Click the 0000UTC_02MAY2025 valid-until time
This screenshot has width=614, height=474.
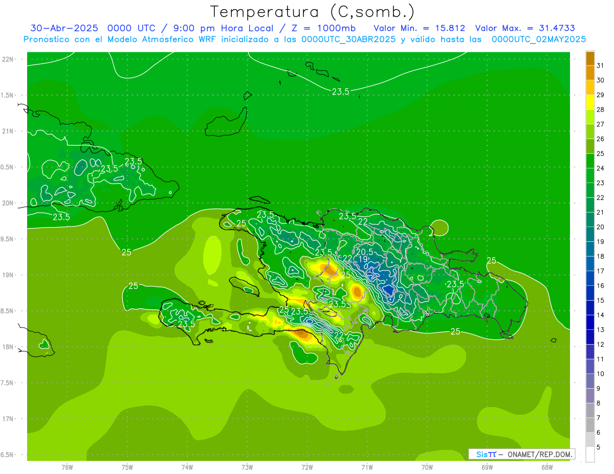tap(539, 39)
